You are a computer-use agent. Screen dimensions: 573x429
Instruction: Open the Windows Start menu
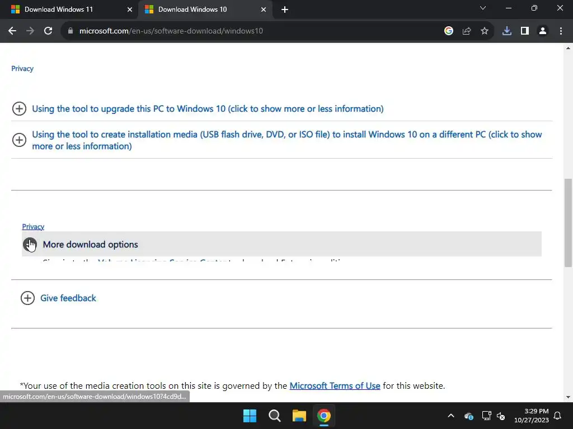pyautogui.click(x=250, y=416)
